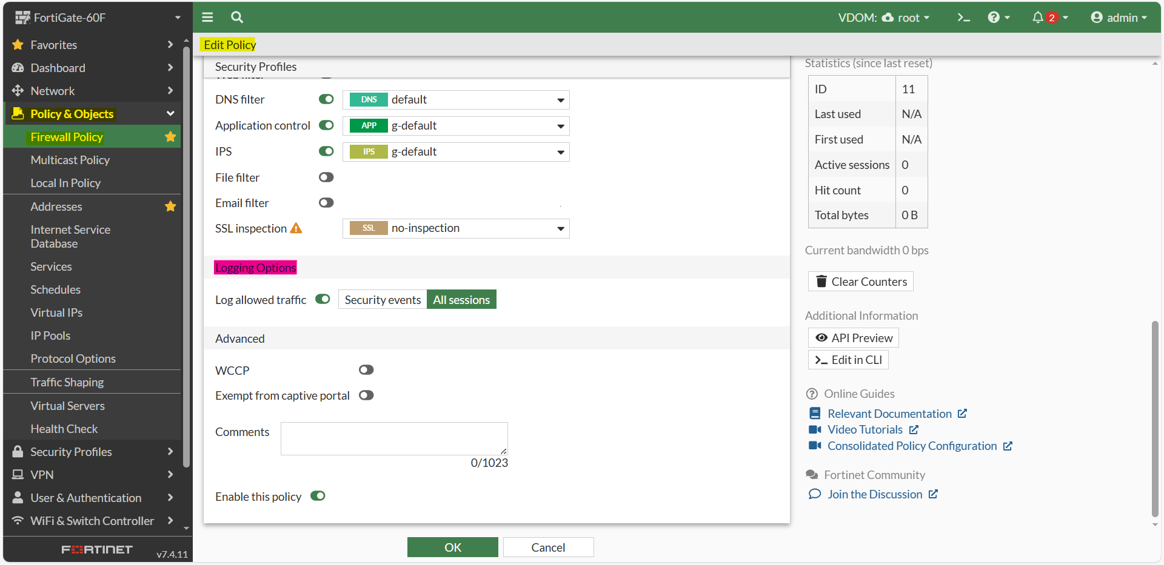Open the Health Check page
1164x565 pixels.
64,429
